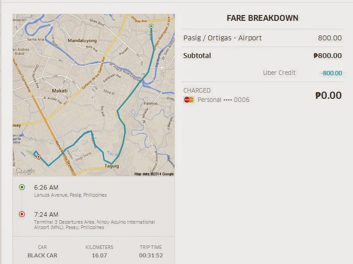Click the Uber Credit -800.00 amount
The width and height of the screenshot is (353, 264).
coord(332,73)
